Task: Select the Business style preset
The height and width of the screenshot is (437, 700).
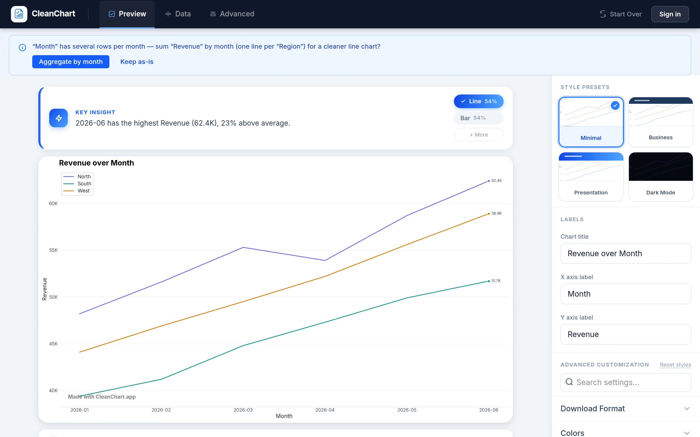Action: 661,122
